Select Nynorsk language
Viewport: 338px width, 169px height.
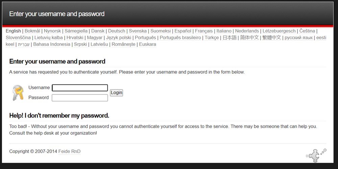click(x=52, y=31)
